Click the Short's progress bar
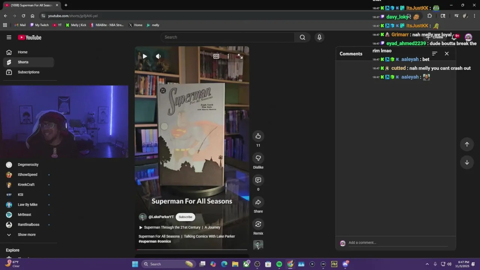The height and width of the screenshot is (270, 480). click(x=192, y=249)
